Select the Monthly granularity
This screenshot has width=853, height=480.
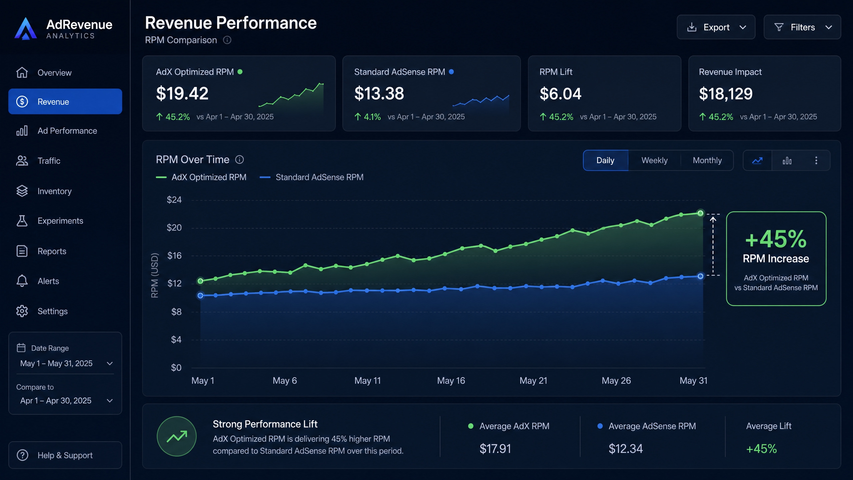coord(707,160)
